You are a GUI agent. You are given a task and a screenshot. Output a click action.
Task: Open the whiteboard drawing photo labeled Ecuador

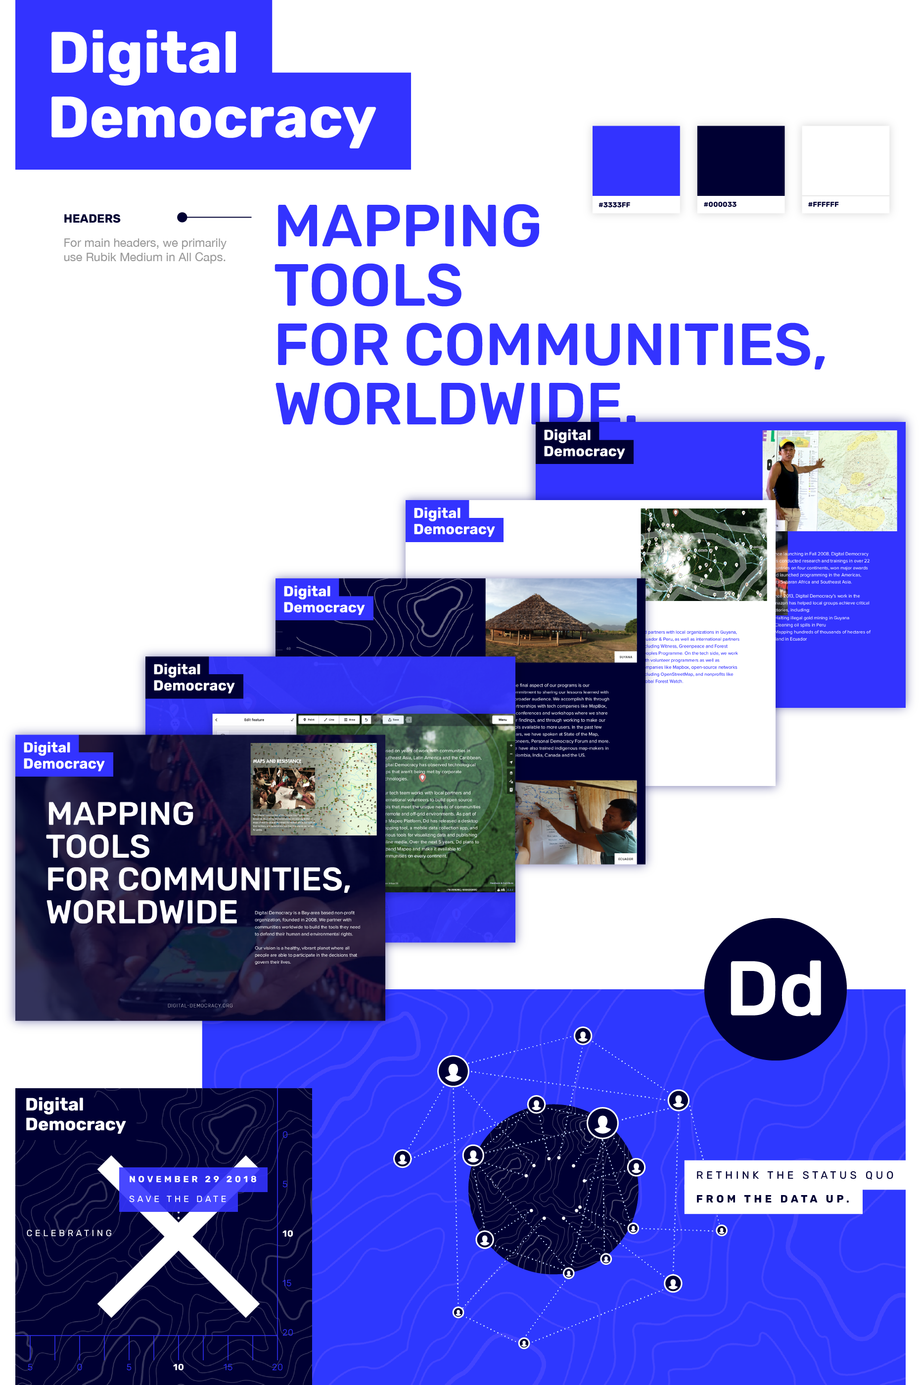point(576,822)
